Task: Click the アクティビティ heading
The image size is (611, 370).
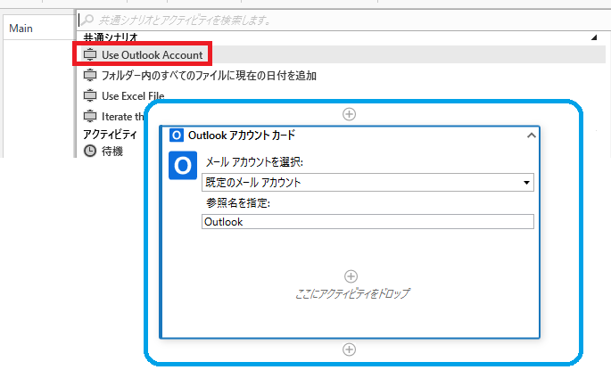Action: tap(111, 135)
